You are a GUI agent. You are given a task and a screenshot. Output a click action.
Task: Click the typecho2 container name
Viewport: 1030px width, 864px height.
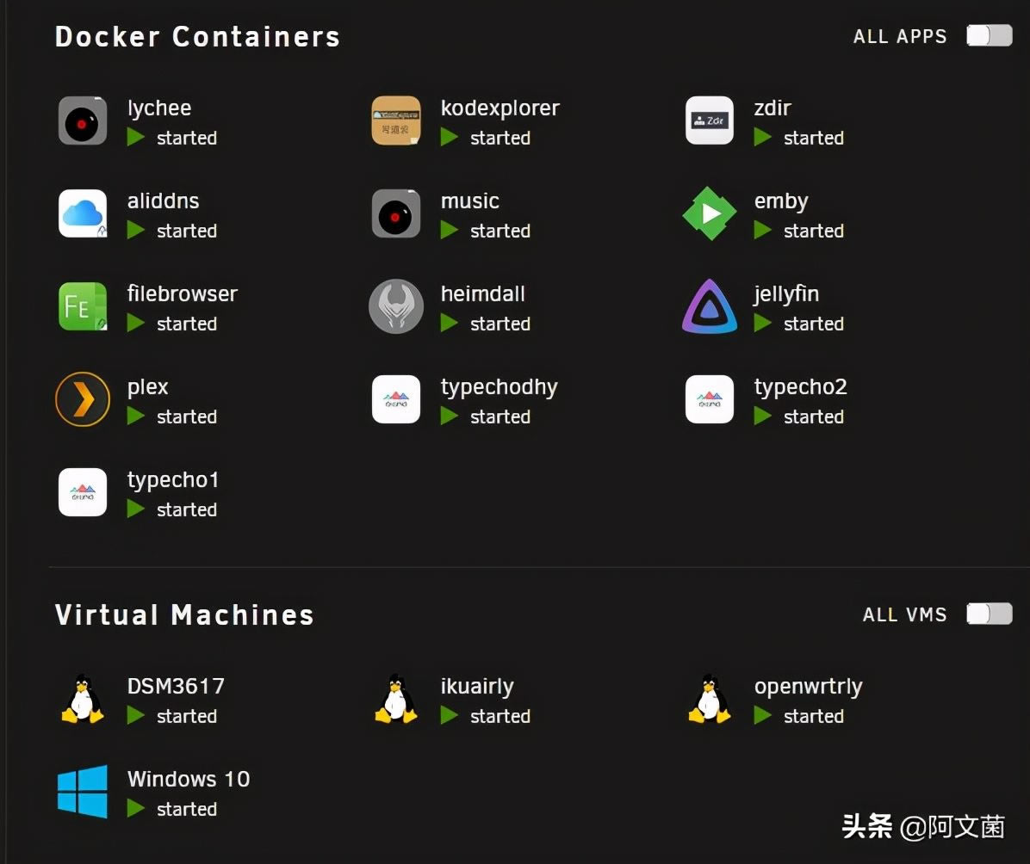pyautogui.click(x=801, y=387)
